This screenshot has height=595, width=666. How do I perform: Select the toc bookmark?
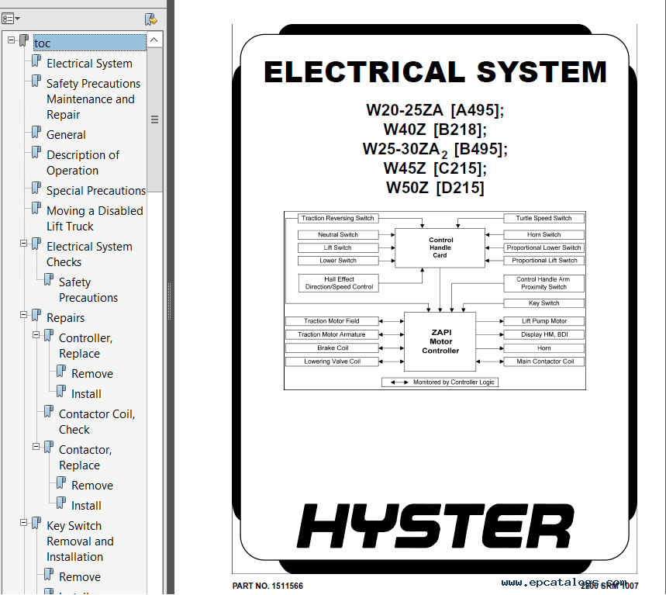coord(90,43)
